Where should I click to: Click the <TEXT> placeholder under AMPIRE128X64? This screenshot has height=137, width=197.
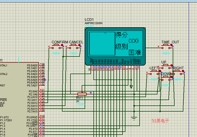pos(89,26)
